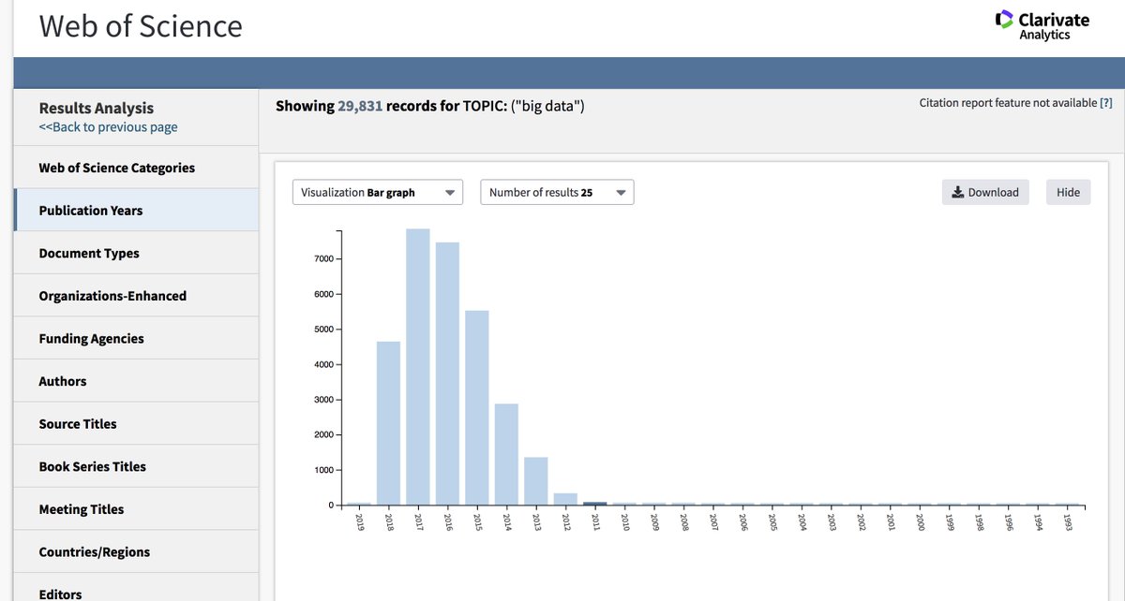1125x601 pixels.
Task: Select Document Types in sidebar
Action: (x=136, y=253)
